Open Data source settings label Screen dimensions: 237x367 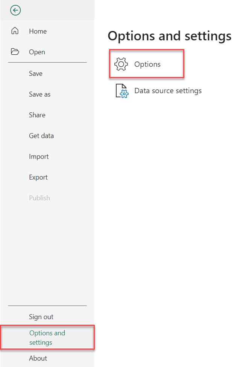click(168, 91)
